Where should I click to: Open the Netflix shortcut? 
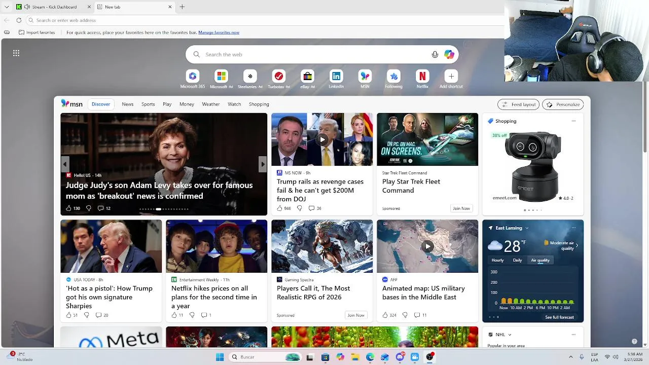(422, 76)
